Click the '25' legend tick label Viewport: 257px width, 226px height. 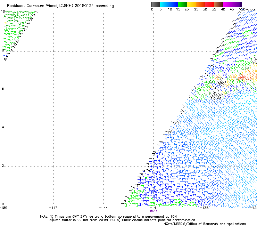196,9
